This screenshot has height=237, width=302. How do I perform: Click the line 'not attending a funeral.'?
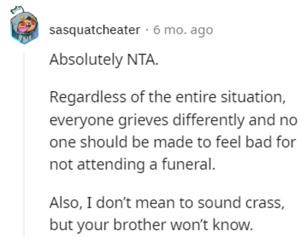132,165
